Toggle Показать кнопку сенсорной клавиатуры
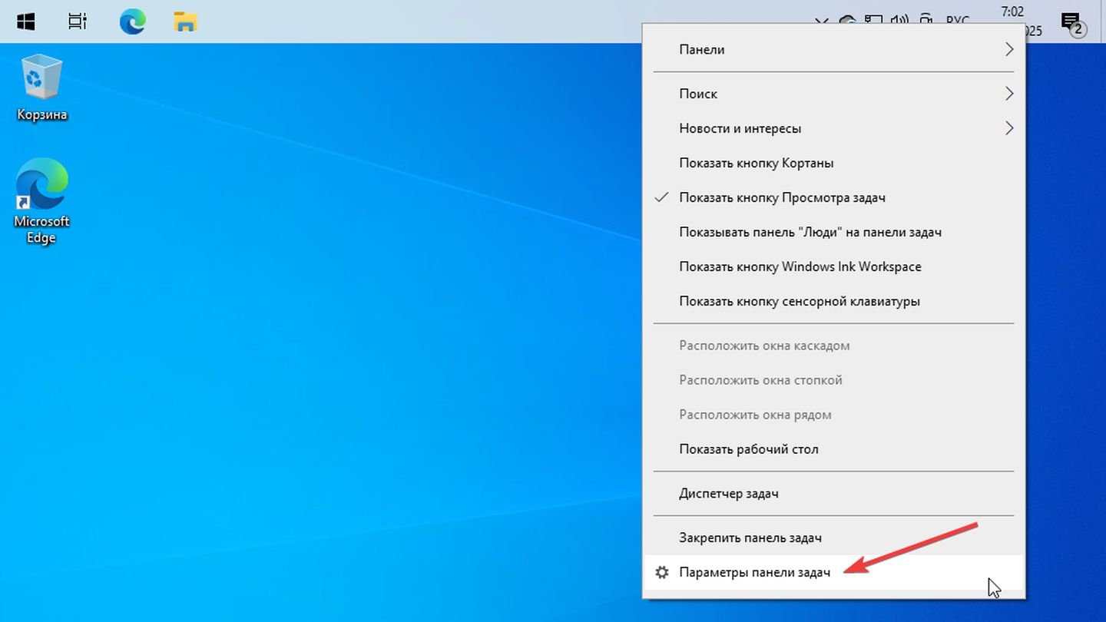1106x622 pixels. [833, 301]
